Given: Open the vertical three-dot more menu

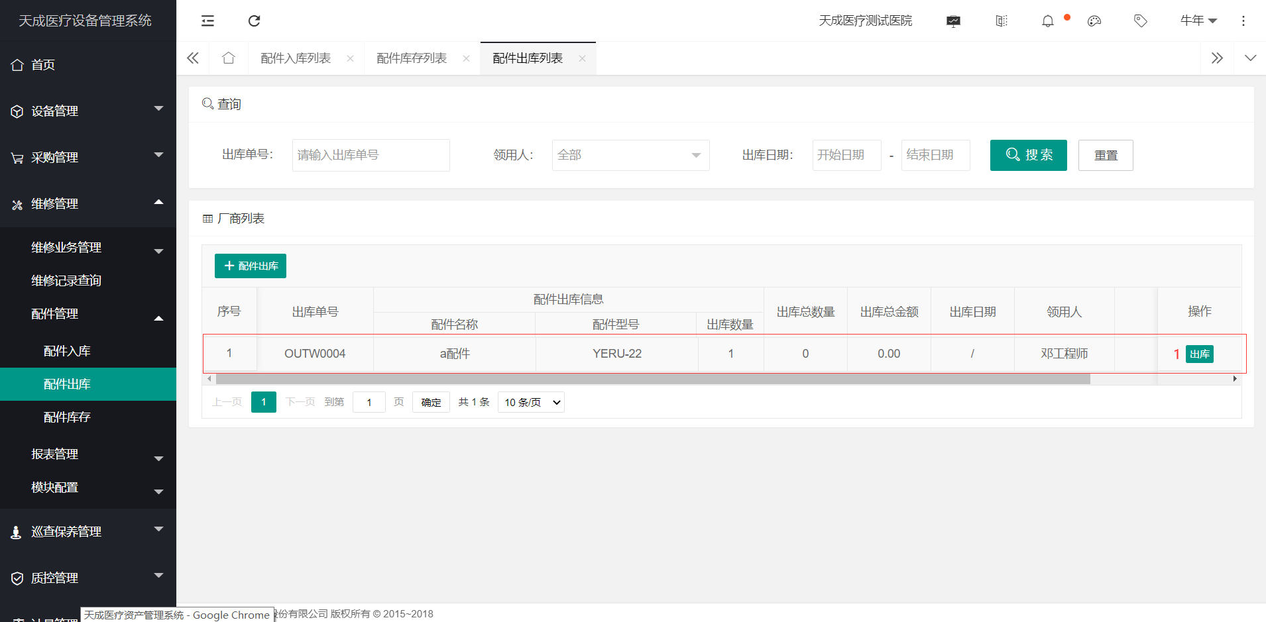Looking at the screenshot, I should tap(1243, 21).
